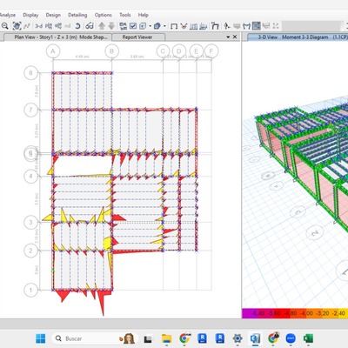Viewport: 348px width, 348px height.
Task: Open the Analyze menu
Action: tap(8, 15)
